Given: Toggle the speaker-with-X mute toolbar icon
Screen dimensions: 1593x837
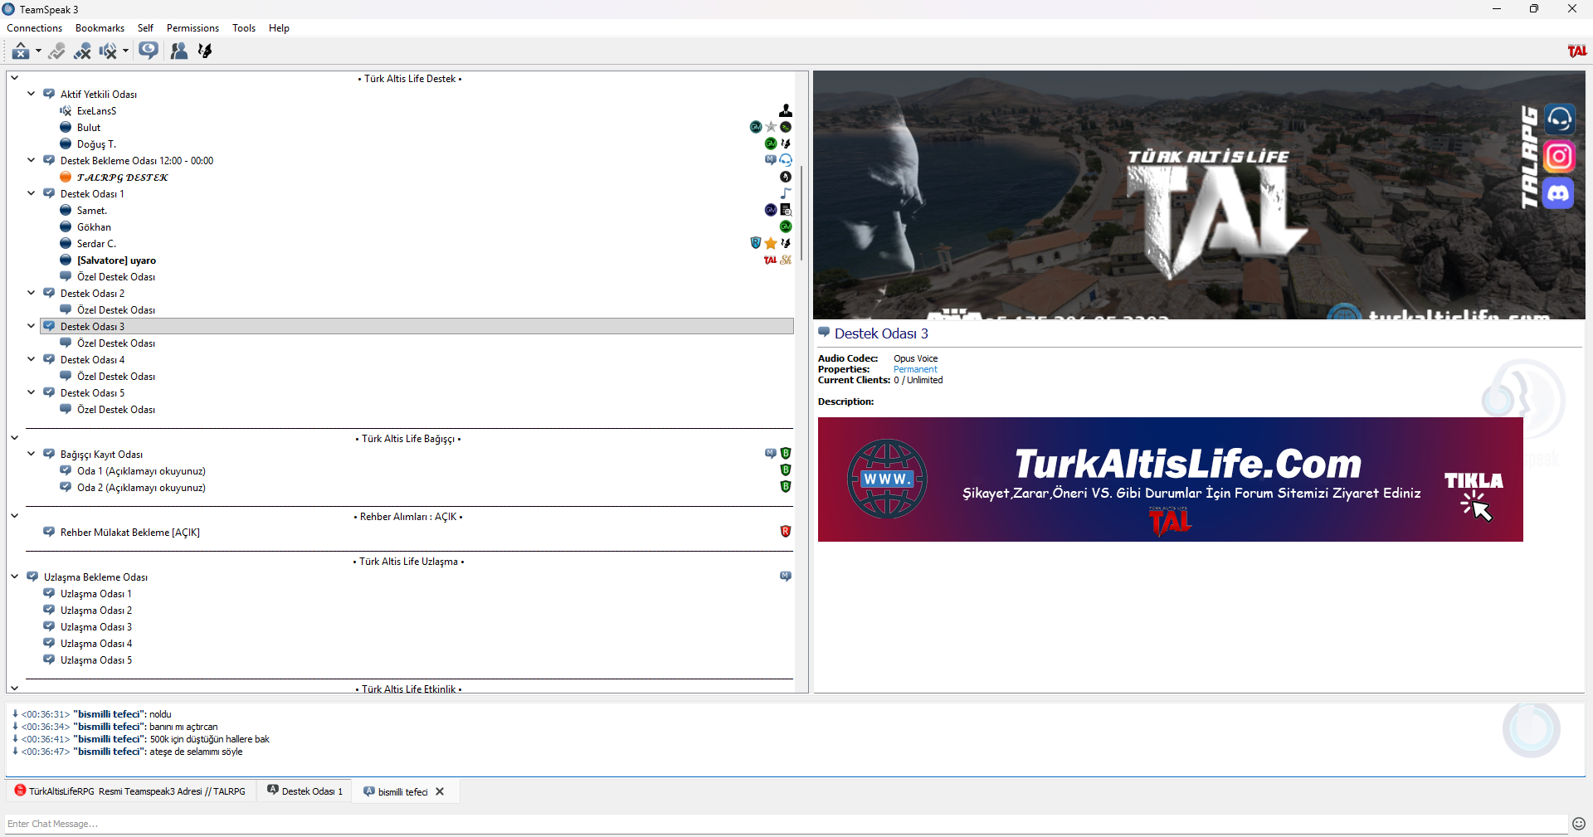Looking at the screenshot, I should coord(108,51).
